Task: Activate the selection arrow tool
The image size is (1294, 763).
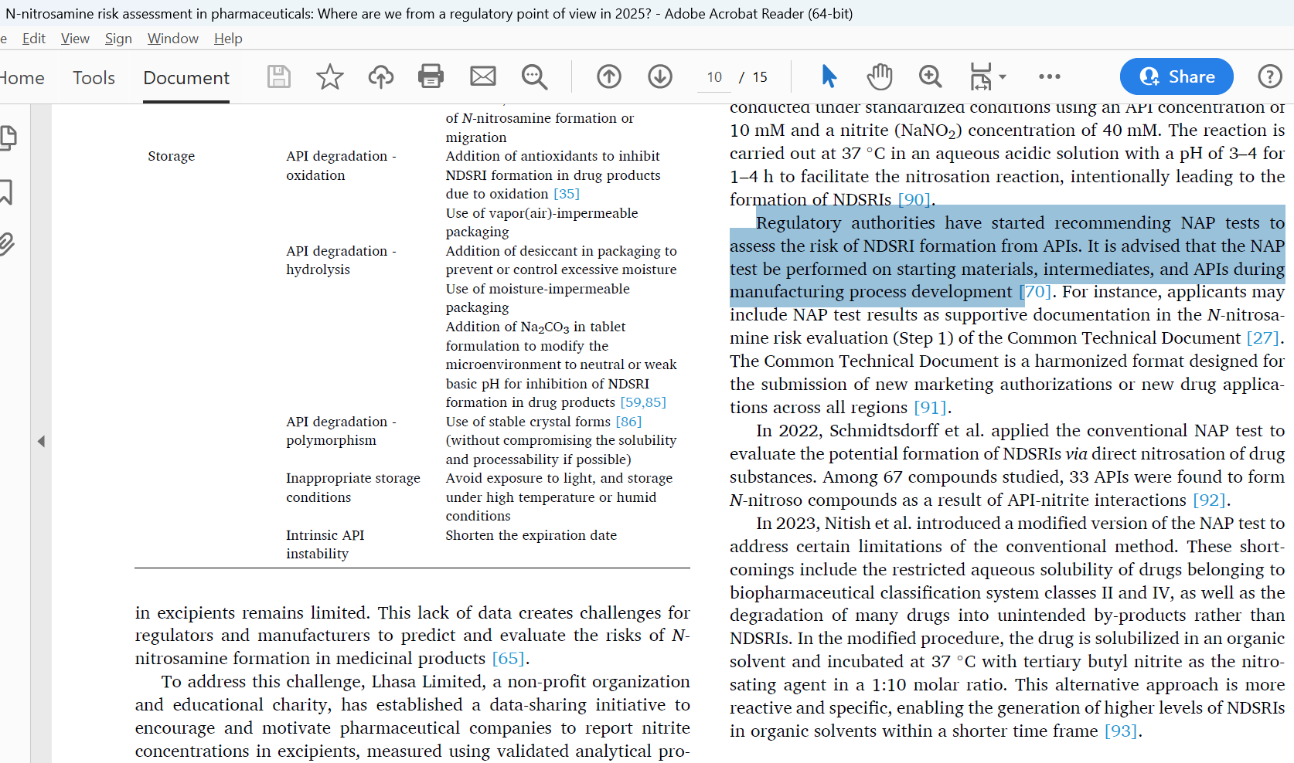Action: [x=829, y=76]
